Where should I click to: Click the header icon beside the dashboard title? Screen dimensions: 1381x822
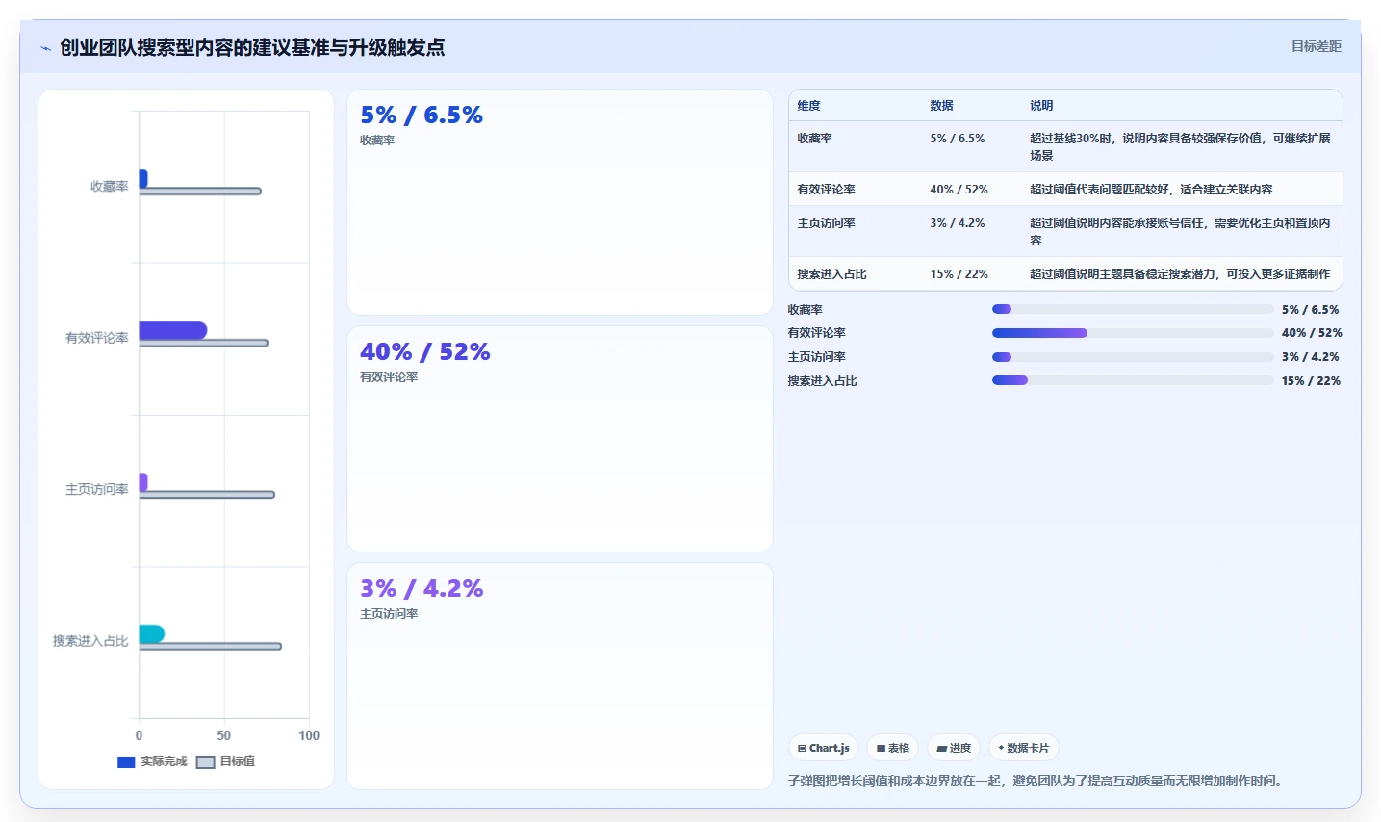click(45, 48)
